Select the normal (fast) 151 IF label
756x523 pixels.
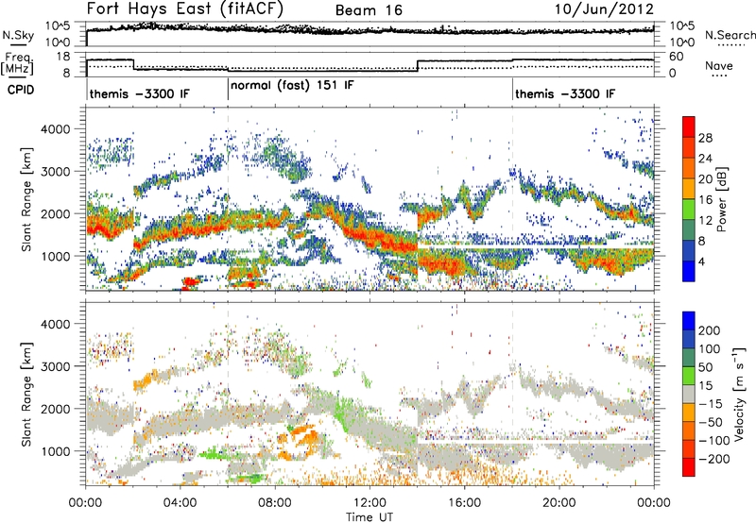click(292, 86)
